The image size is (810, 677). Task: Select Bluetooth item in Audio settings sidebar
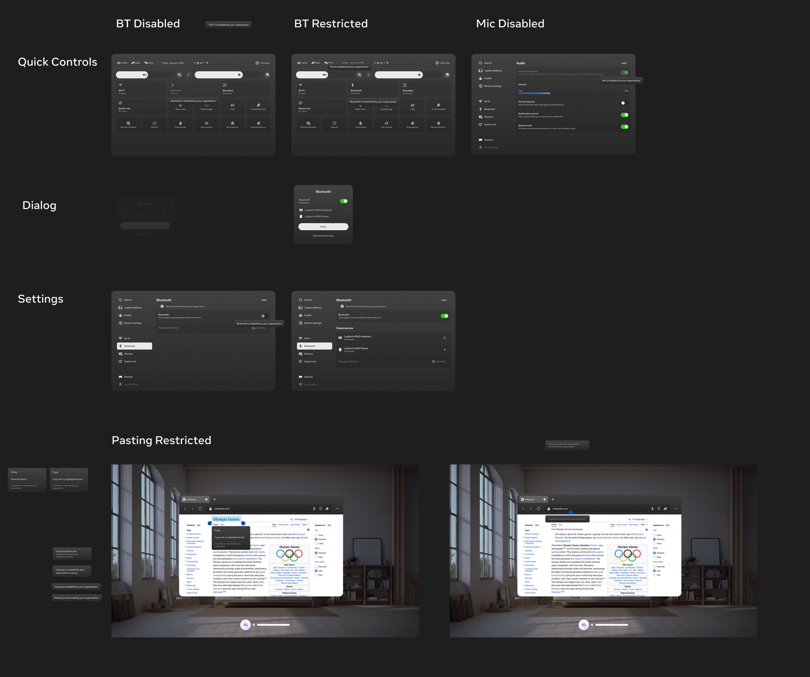490,109
